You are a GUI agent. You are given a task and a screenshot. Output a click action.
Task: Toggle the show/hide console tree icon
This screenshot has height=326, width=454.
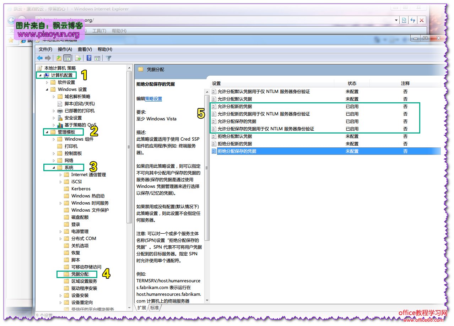point(67,58)
